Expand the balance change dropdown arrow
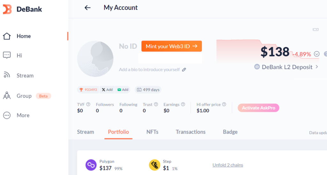The image size is (327, 175). (316, 54)
